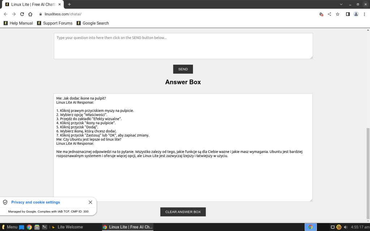The width and height of the screenshot is (370, 231).
Task: Open Chrome's three-dot menu
Action: coord(364,14)
